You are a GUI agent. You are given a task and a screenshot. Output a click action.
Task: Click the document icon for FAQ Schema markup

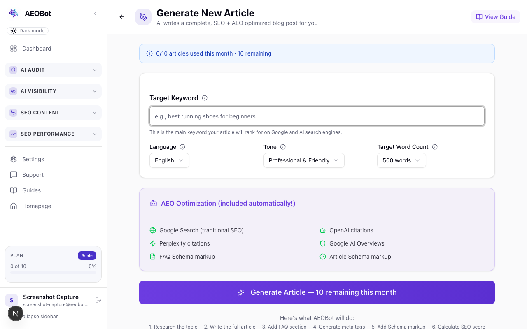point(153,257)
